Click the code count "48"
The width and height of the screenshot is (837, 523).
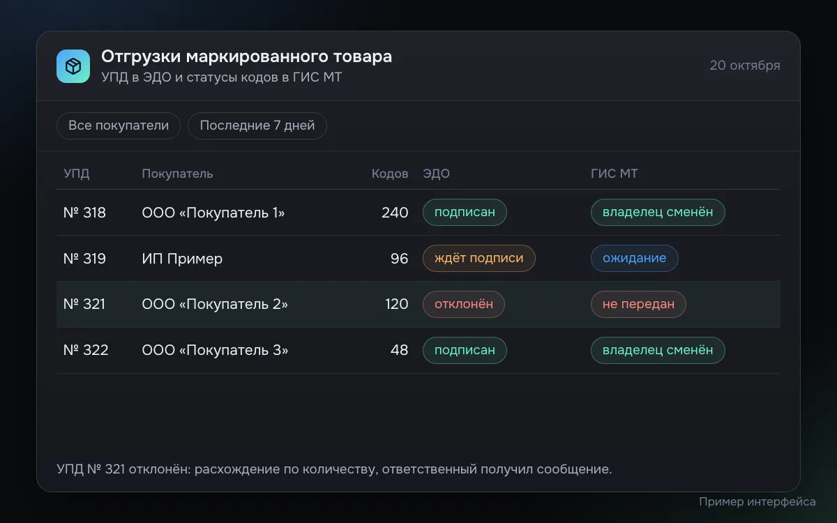(x=400, y=350)
